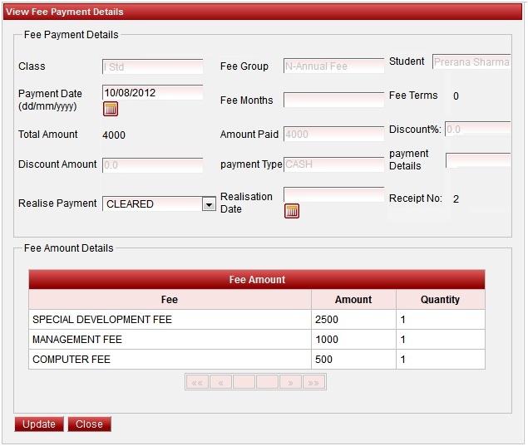Image resolution: width=528 pixels, height=446 pixels.
Task: Click the payment Details input field
Action: (x=478, y=159)
